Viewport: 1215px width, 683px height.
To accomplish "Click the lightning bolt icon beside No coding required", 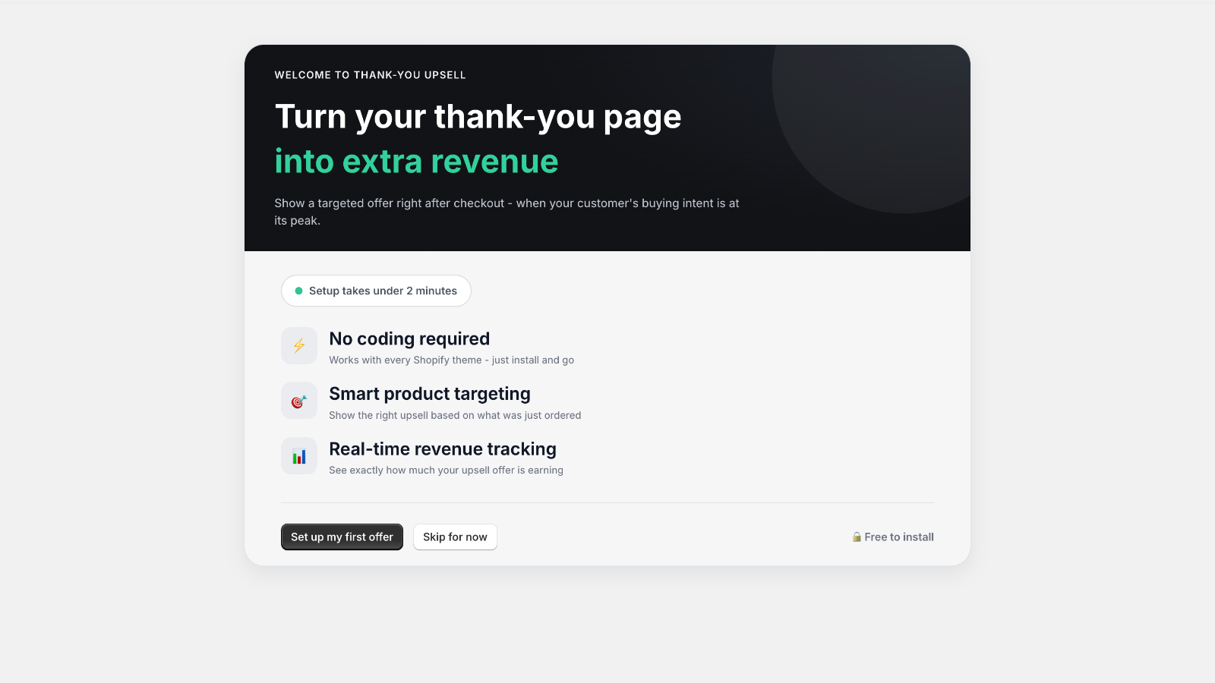I will click(299, 345).
